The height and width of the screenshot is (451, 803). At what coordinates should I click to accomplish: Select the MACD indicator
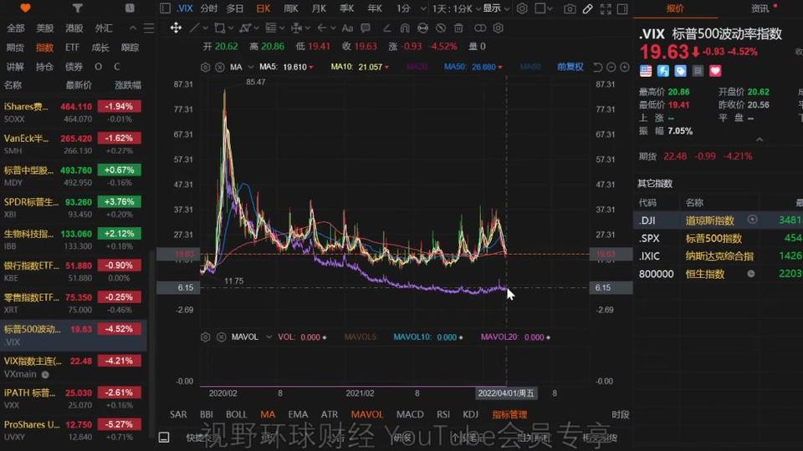pos(410,414)
